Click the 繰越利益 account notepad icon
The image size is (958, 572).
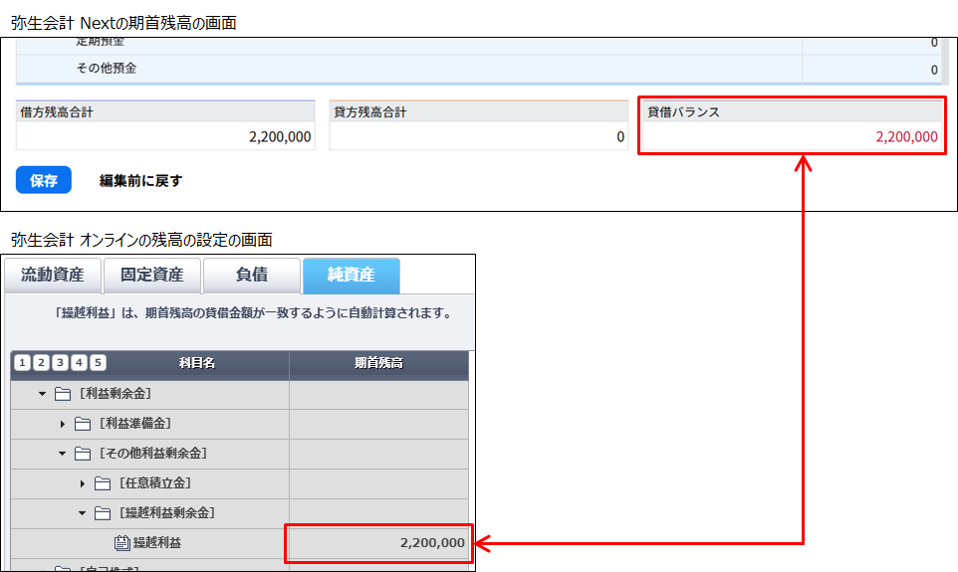(122, 543)
